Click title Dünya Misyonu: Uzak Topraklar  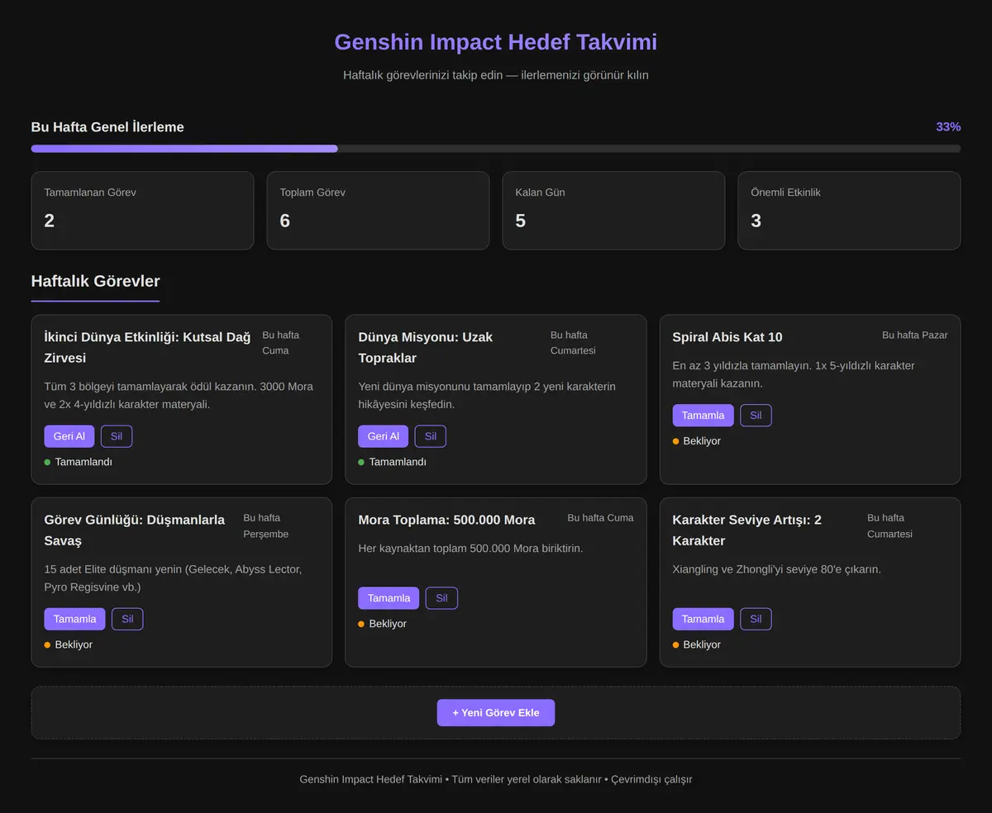(x=425, y=347)
